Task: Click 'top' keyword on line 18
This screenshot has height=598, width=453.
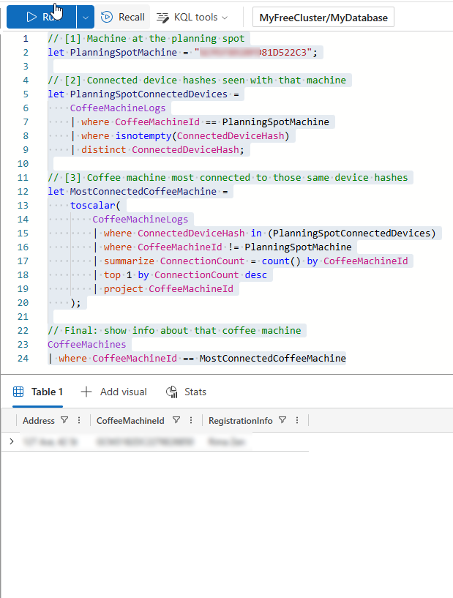Action: click(112, 274)
